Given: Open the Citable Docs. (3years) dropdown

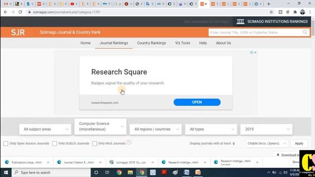Looking at the screenshot, I should [267, 144].
